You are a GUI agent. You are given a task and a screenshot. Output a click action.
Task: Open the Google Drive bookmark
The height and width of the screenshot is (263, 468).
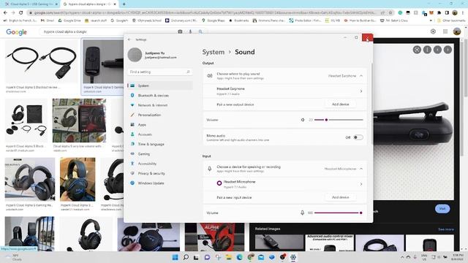(69, 20)
